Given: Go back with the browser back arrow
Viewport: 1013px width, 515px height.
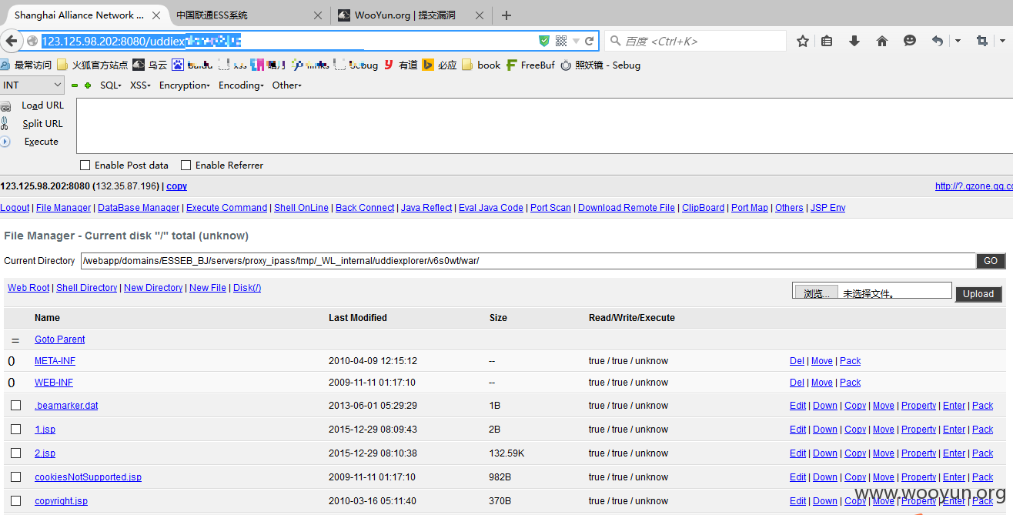Looking at the screenshot, I should [x=10, y=41].
